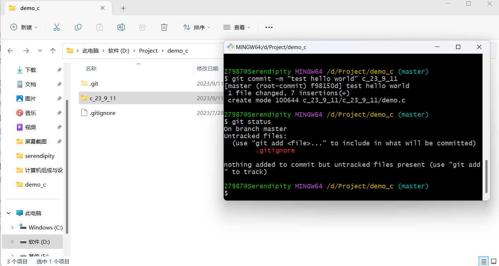Image resolution: width=499 pixels, height=266 pixels.
Task: Open recent locations dropdown beside forward arrow
Action: (x=40, y=51)
